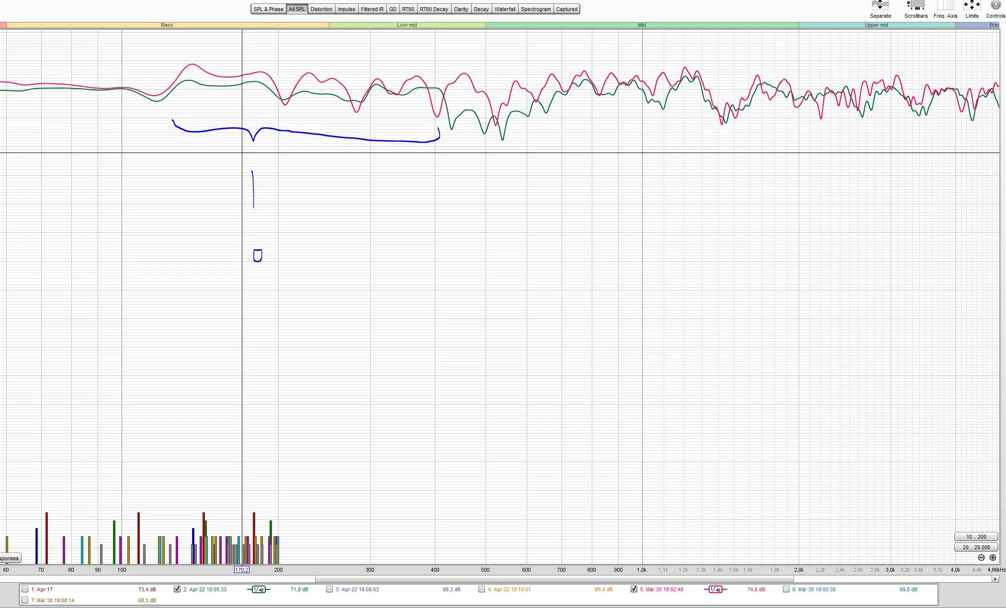Click the Separate traces icon

point(880,5)
